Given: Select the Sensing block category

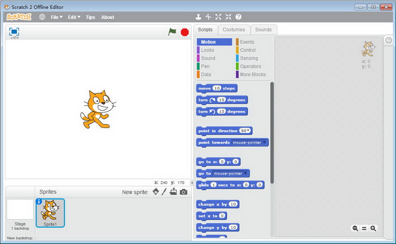Looking at the screenshot, I should pyautogui.click(x=252, y=58).
